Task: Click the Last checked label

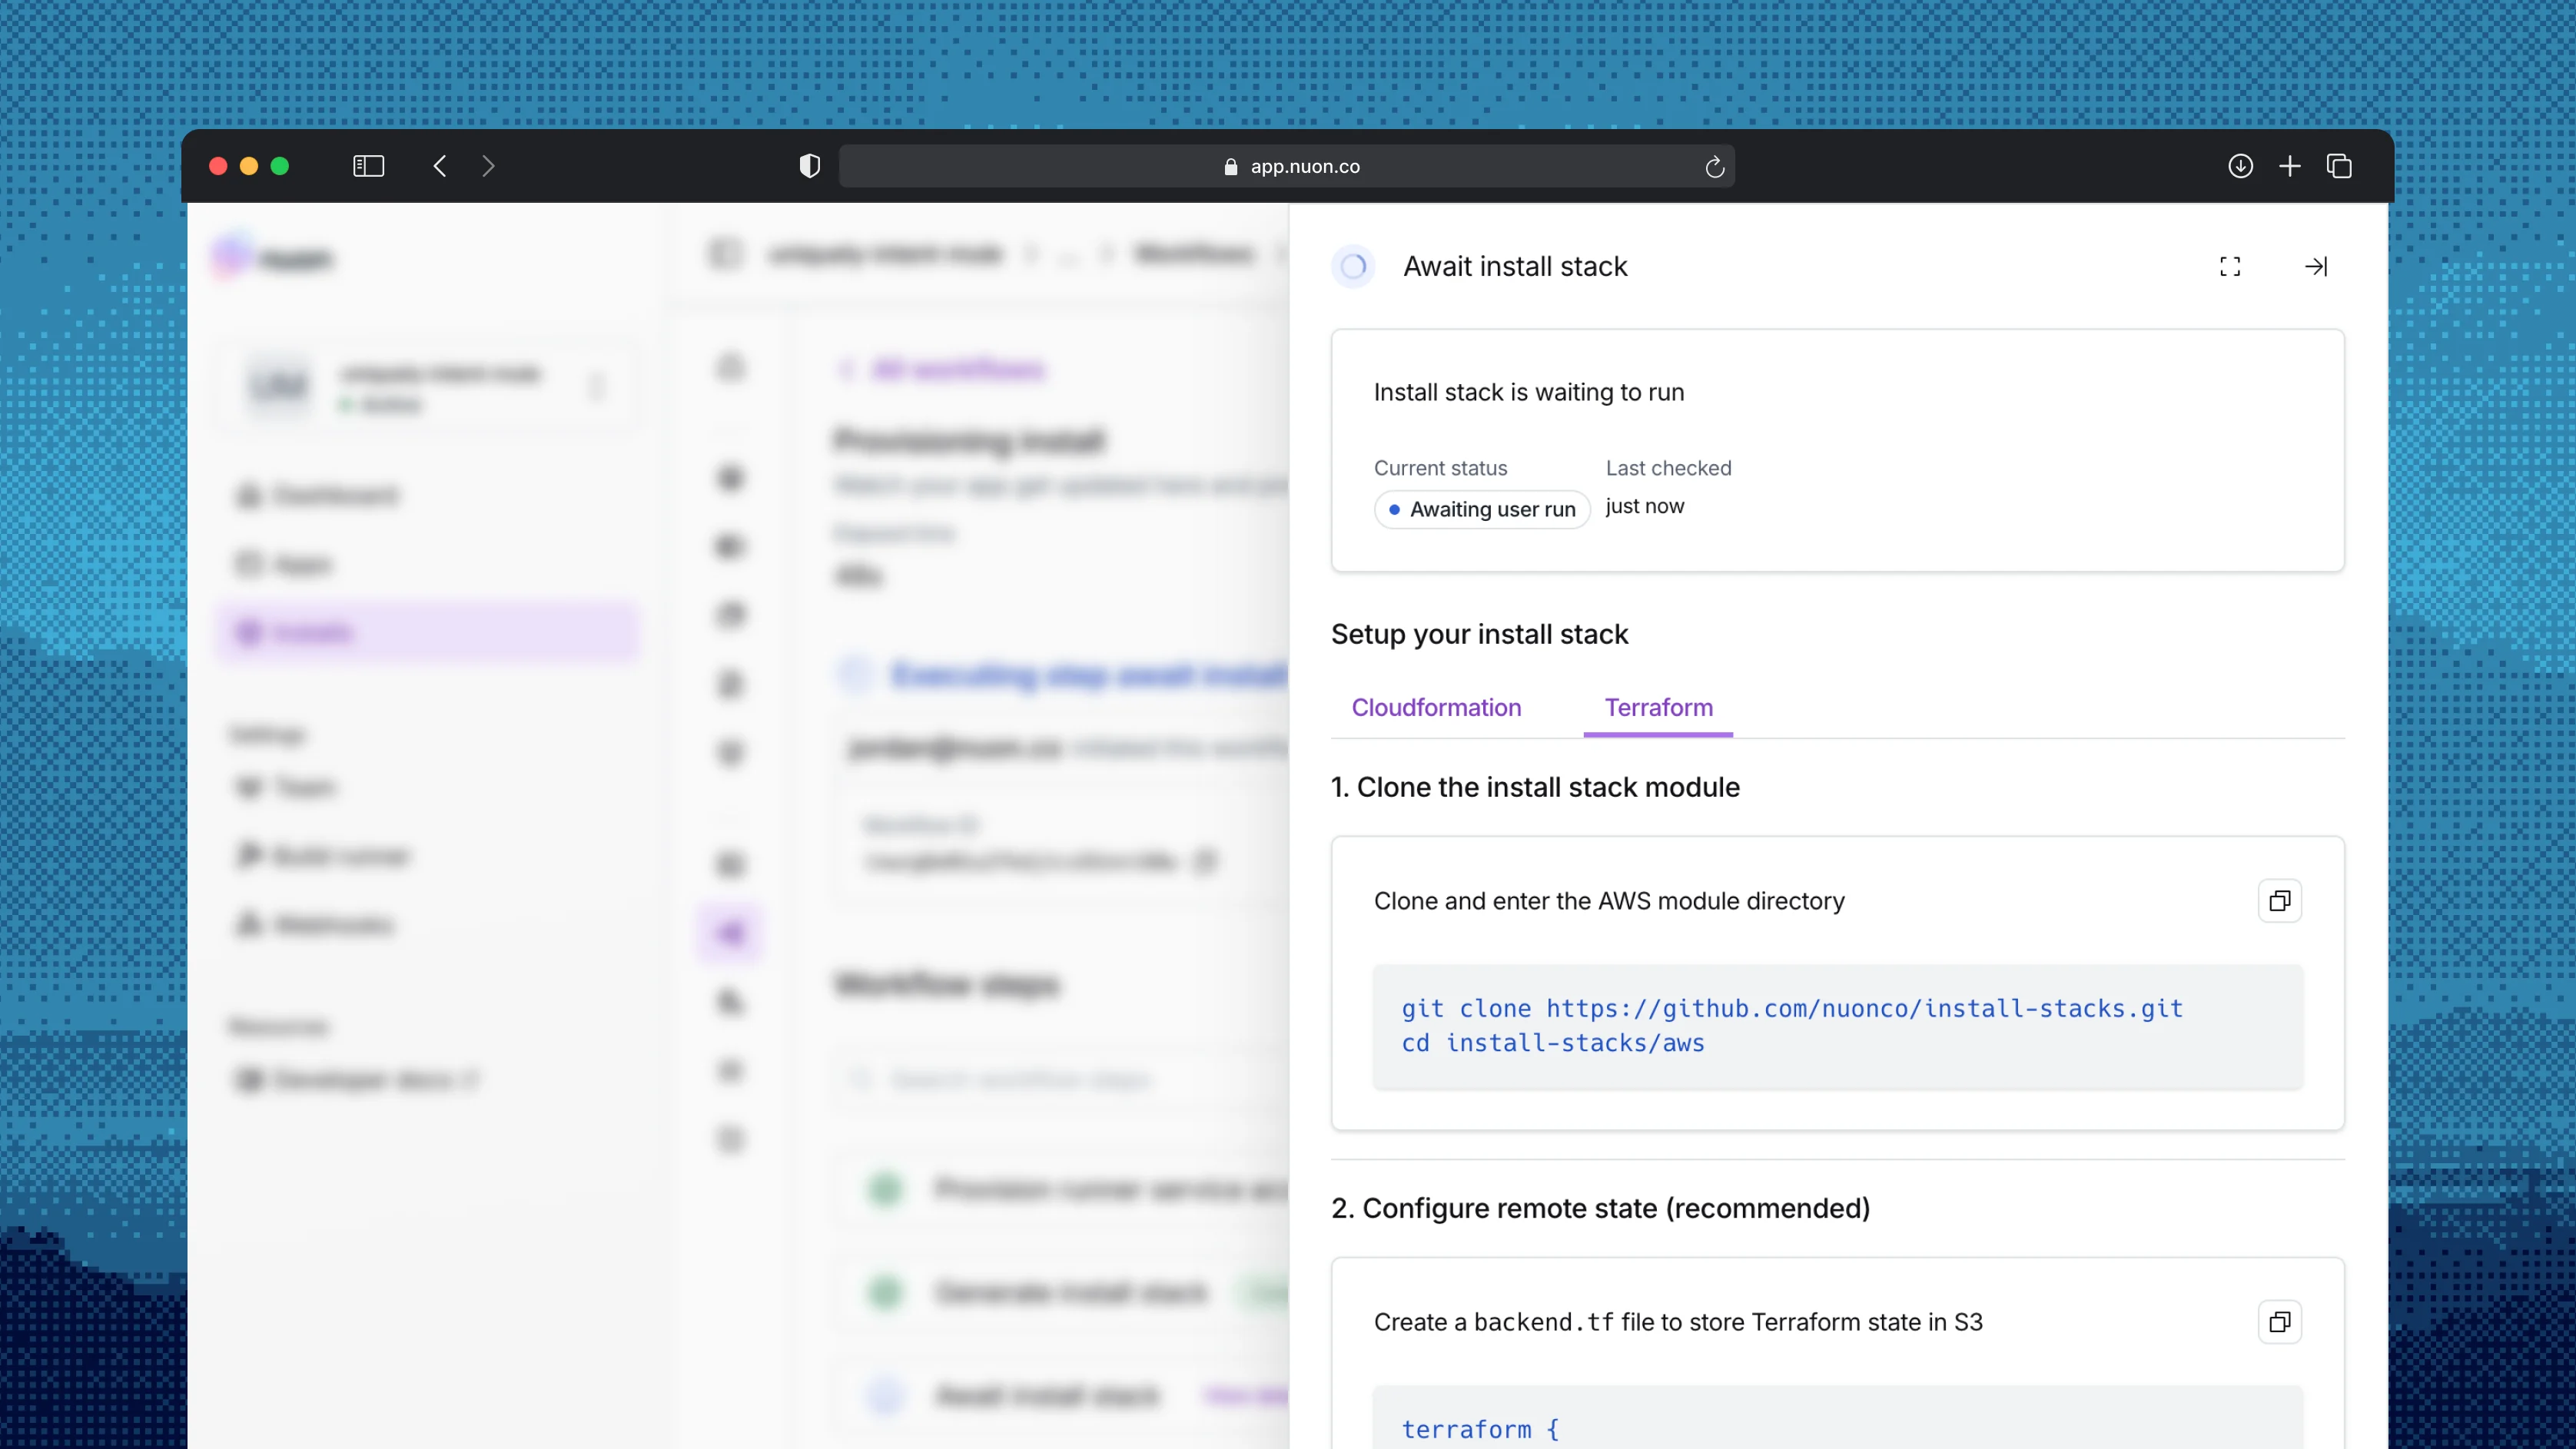Action: (x=1668, y=468)
